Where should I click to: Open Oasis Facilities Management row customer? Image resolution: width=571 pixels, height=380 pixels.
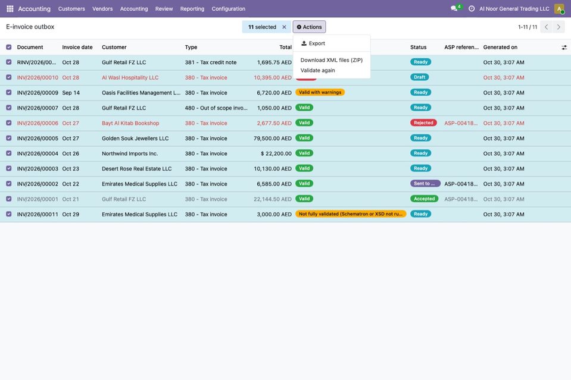[141, 93]
